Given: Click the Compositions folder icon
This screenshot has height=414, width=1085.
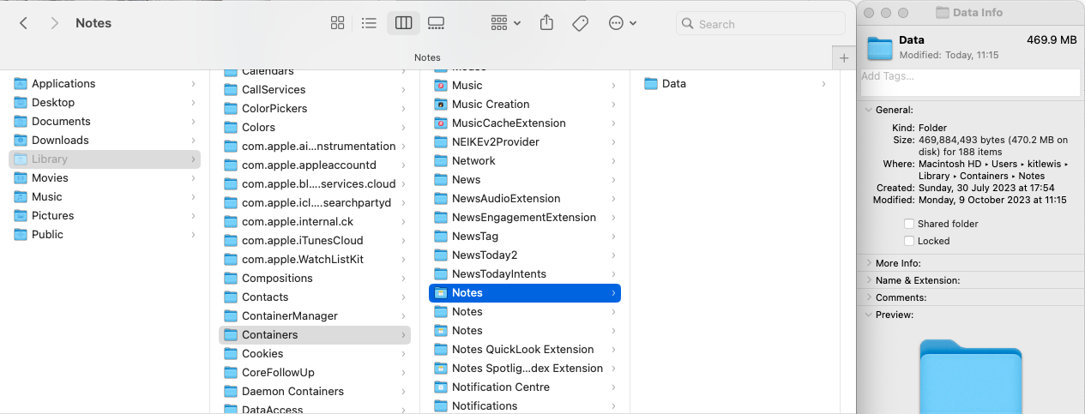Looking at the screenshot, I should 231,278.
